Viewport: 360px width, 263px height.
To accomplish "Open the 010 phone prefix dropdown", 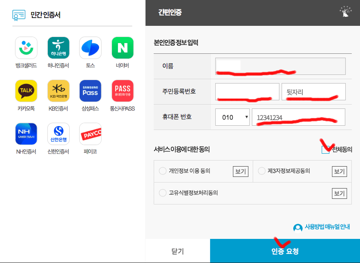I will pos(233,117).
